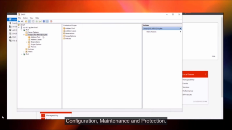Open the Action menu
Viewport: 232px width, 130px height.
[25, 18]
